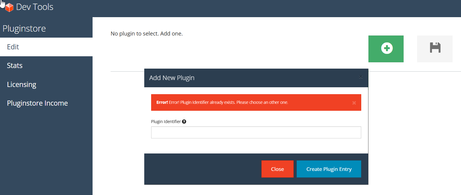Close the Add New Plugin dialog with X
The width and height of the screenshot is (461, 195).
click(x=361, y=77)
